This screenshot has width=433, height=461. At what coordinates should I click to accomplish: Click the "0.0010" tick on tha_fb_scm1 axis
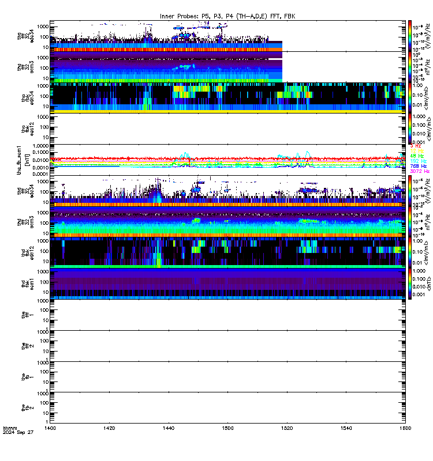40,168
